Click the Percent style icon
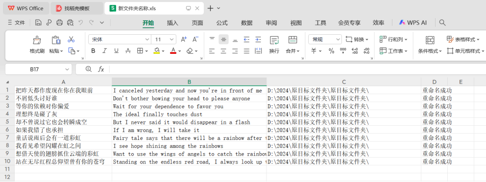 tap(332, 51)
